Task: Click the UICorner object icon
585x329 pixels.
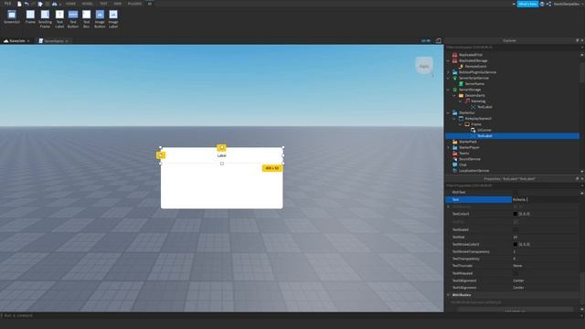Action: (473, 130)
